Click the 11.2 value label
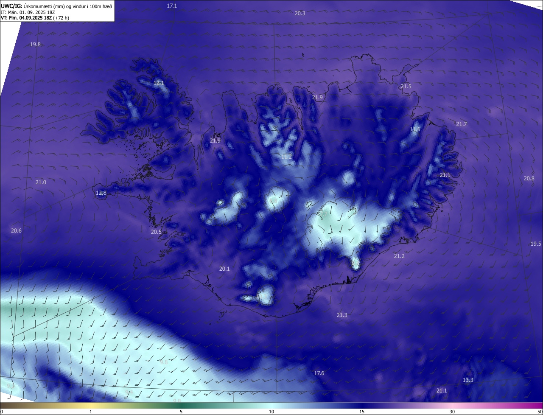The image size is (543, 415). click(286, 157)
